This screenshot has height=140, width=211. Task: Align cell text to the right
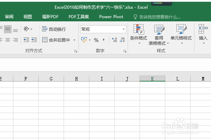click(x=15, y=40)
